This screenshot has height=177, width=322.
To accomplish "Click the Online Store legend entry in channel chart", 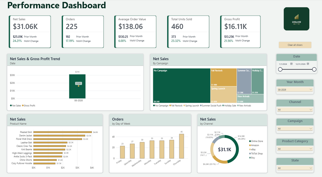I will [256, 141].
